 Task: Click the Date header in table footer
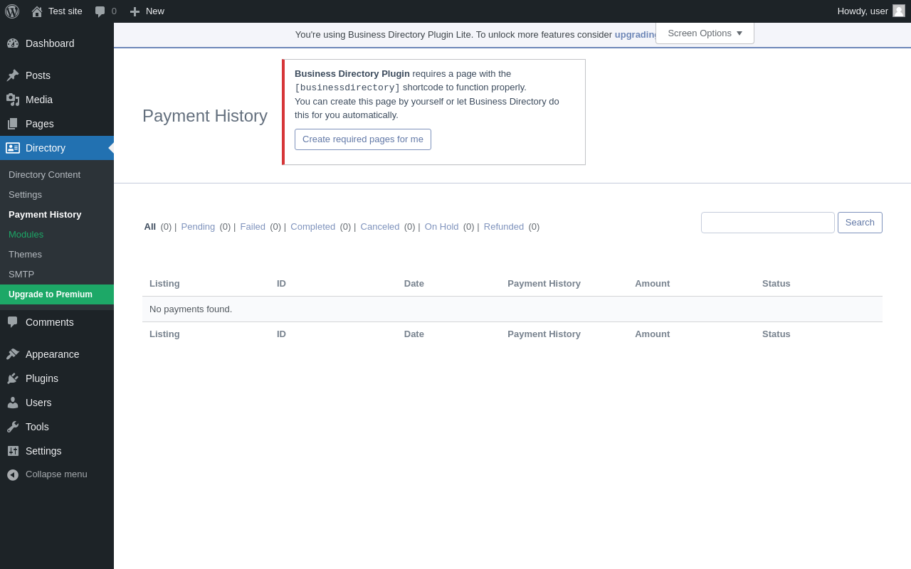414,334
